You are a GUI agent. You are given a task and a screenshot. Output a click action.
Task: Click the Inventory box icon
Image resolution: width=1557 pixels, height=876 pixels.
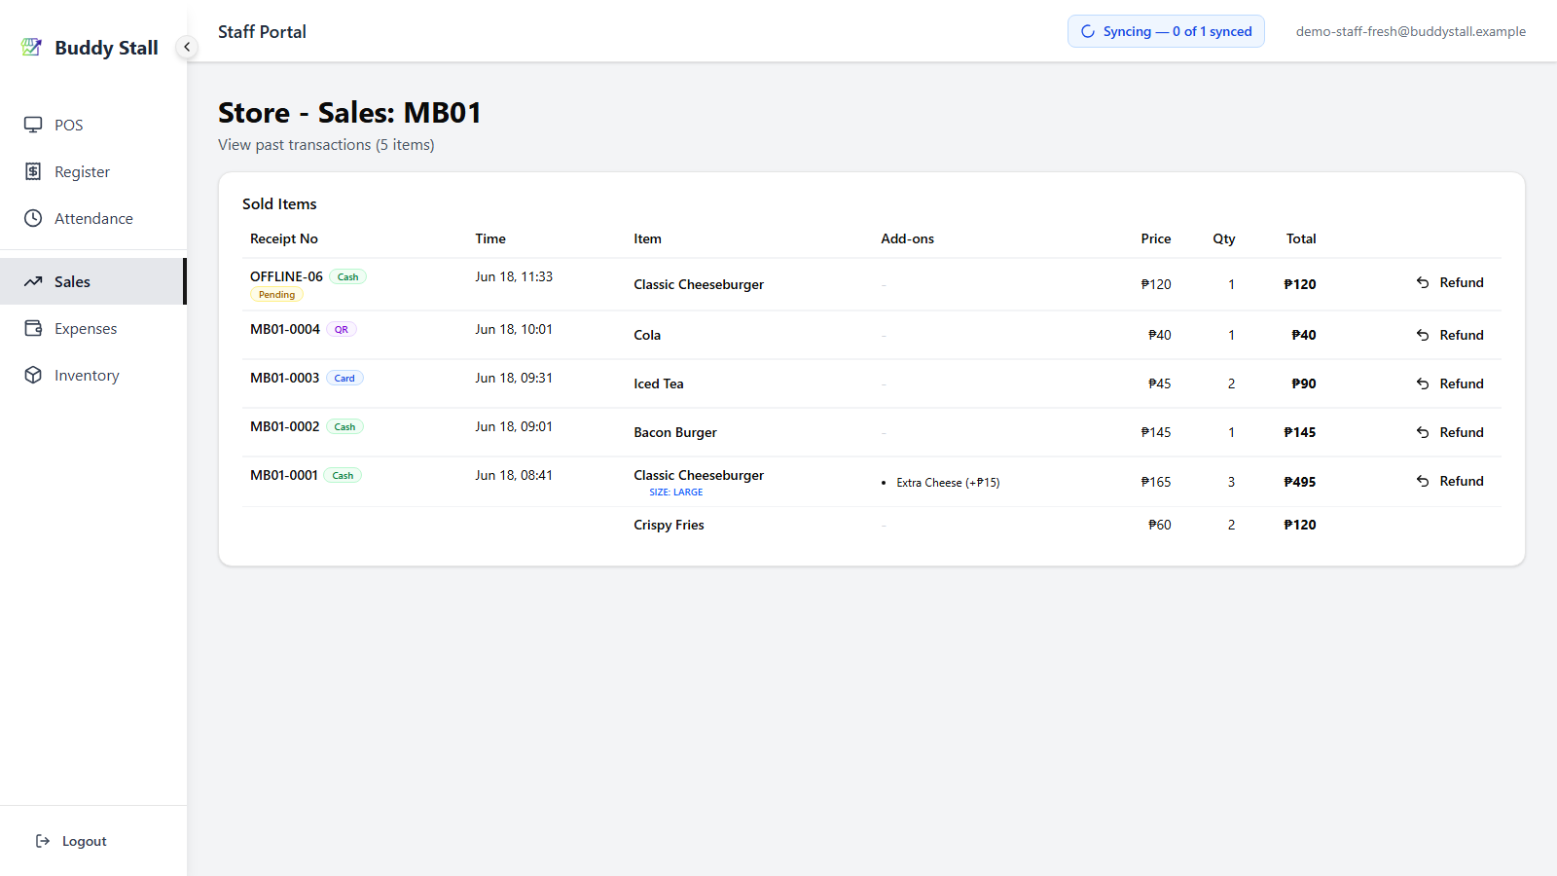[33, 375]
